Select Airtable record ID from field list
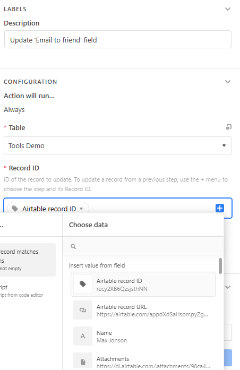The height and width of the screenshot is (370, 240). click(x=143, y=285)
